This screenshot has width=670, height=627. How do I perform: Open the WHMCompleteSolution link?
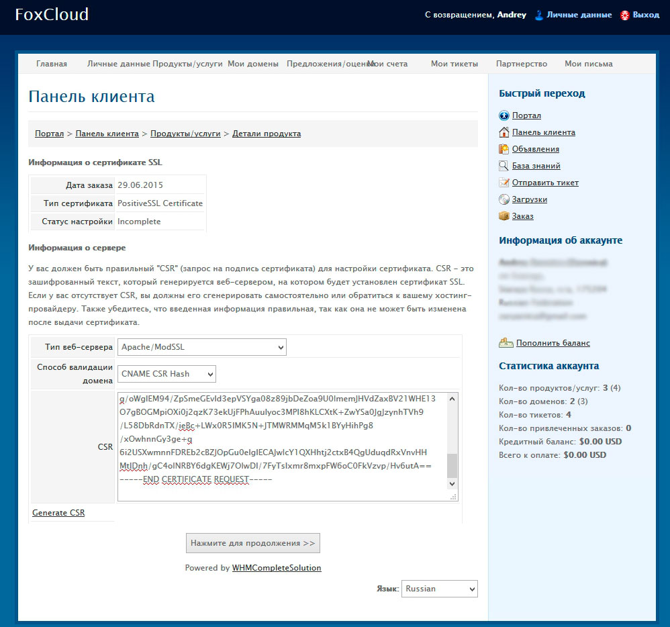(x=277, y=568)
